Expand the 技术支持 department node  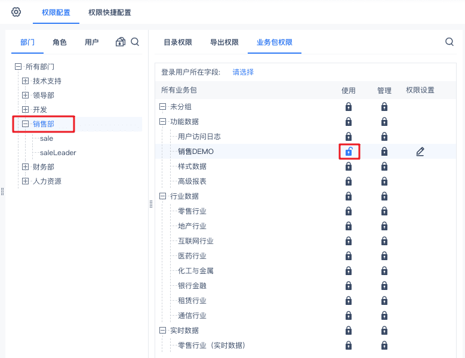coord(25,81)
